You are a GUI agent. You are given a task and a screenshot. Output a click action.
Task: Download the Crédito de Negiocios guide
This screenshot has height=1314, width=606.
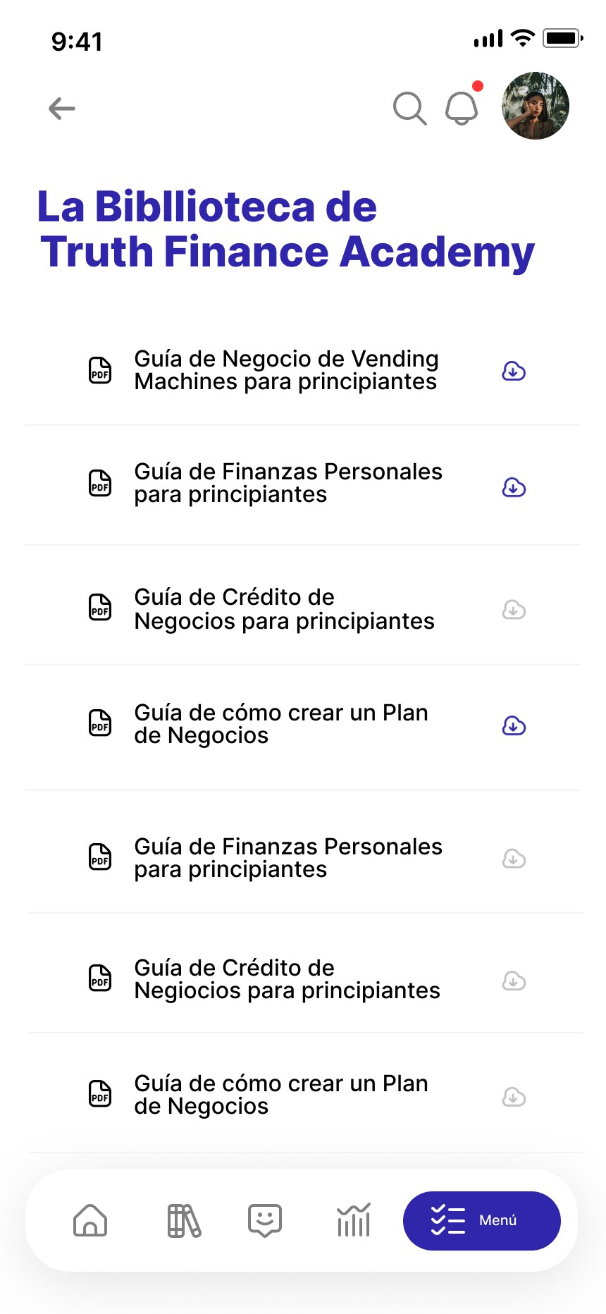(514, 981)
